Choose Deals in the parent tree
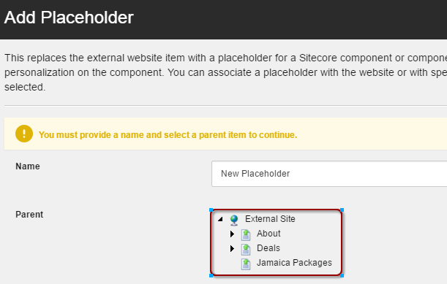 point(268,247)
